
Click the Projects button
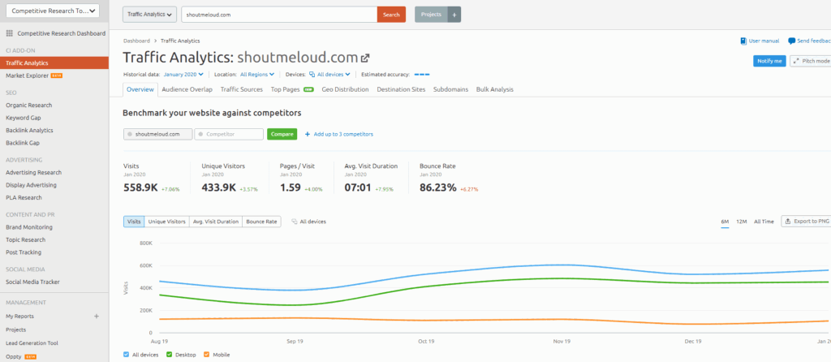click(432, 15)
